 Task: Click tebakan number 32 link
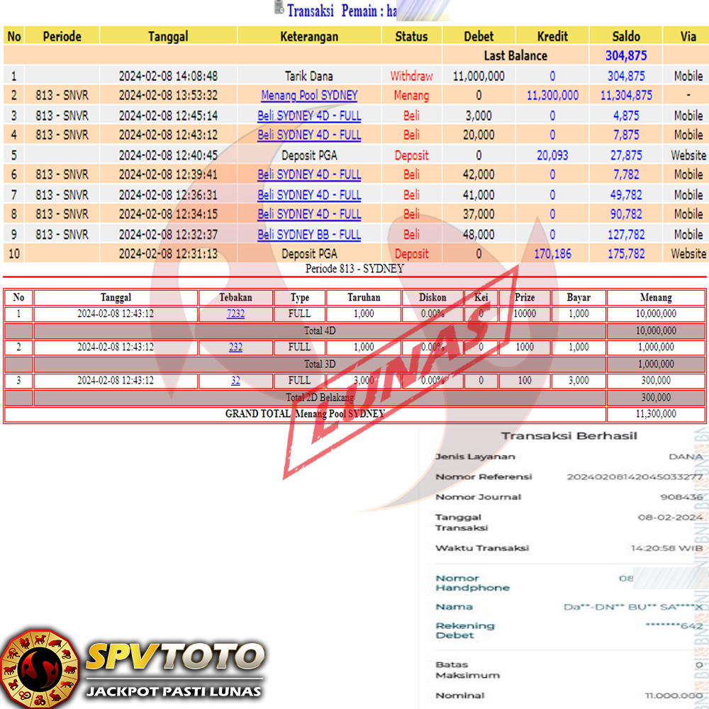pyautogui.click(x=235, y=381)
